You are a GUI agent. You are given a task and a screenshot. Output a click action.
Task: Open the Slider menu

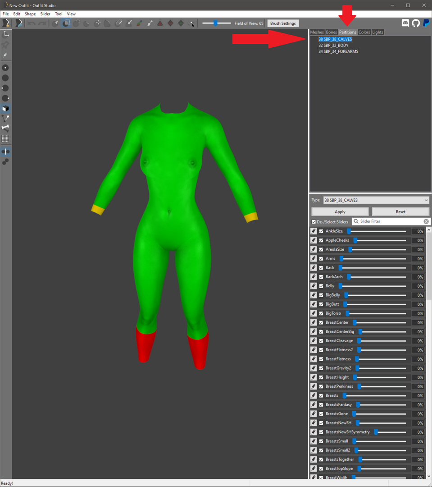pyautogui.click(x=45, y=14)
